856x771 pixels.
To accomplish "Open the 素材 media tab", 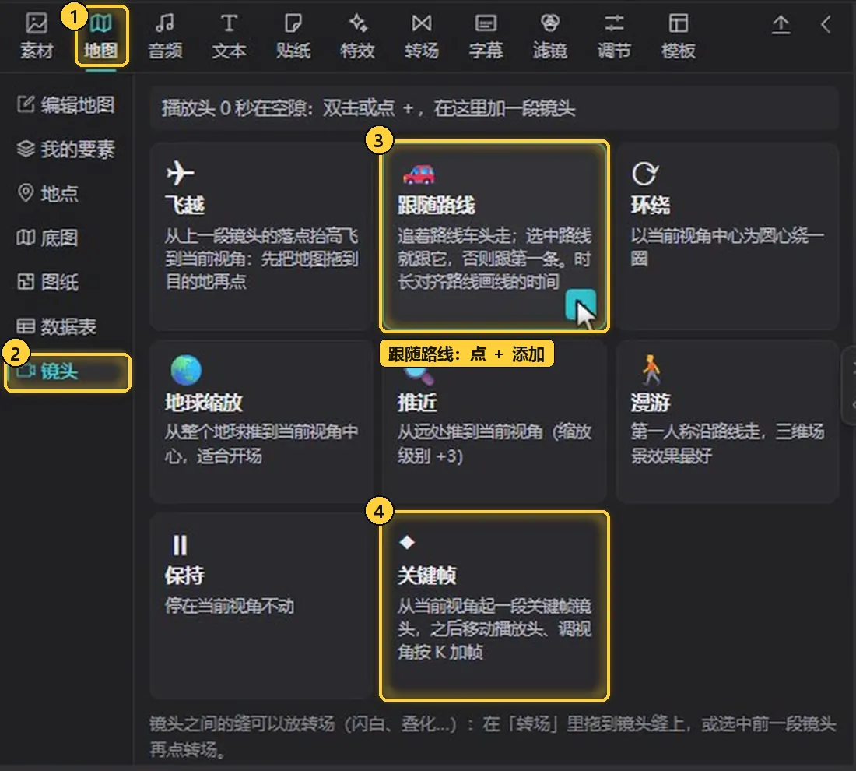I will pos(37,36).
